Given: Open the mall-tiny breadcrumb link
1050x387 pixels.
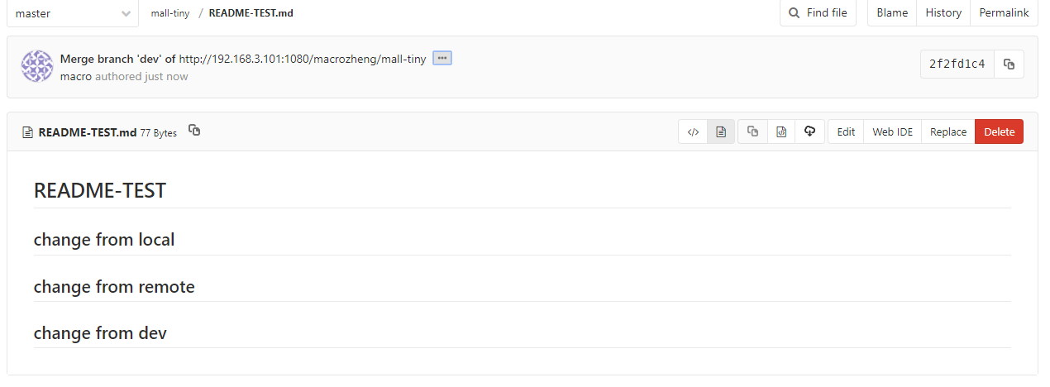Looking at the screenshot, I should [x=170, y=13].
